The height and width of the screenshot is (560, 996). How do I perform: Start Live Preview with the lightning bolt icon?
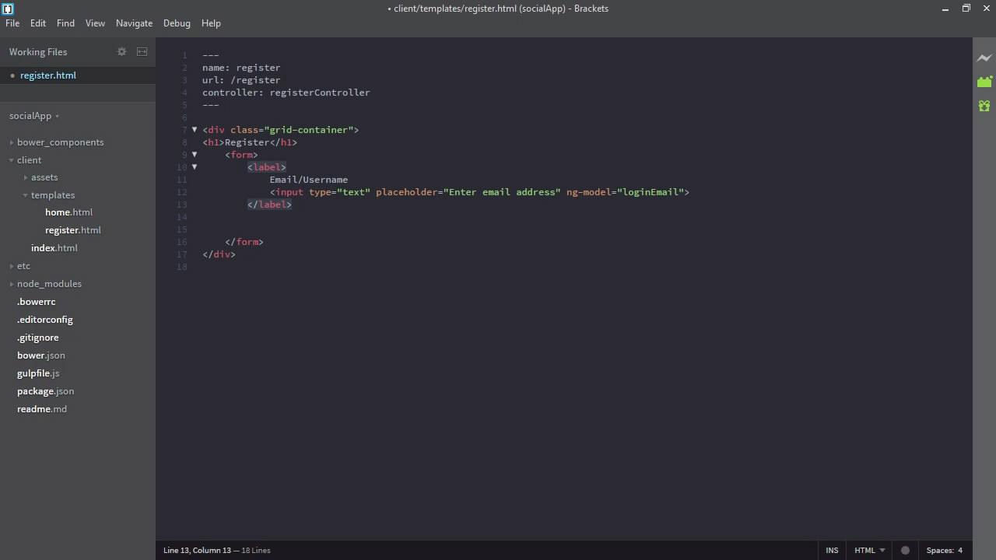tap(984, 58)
